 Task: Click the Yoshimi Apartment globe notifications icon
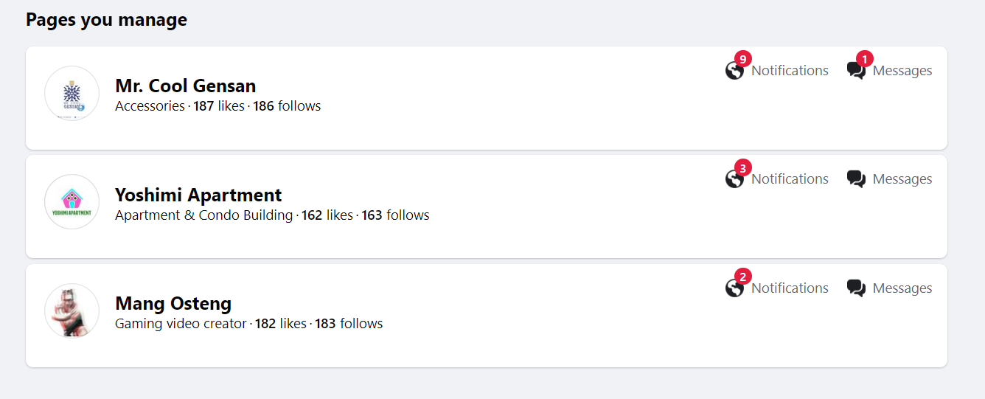pos(734,179)
